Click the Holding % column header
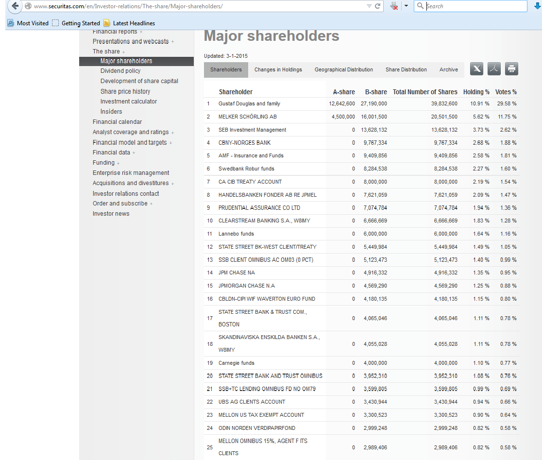This screenshot has height=460, width=542. pyautogui.click(x=476, y=92)
